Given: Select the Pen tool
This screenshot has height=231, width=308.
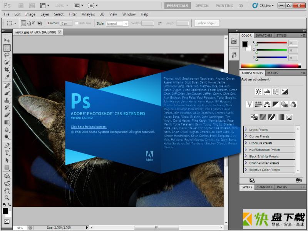Looking at the screenshot, I should 7,146.
